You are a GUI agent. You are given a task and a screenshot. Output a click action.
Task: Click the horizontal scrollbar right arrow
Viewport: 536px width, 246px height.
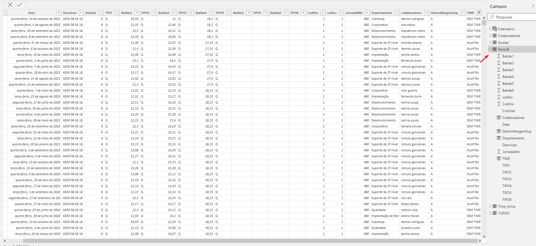[x=480, y=241]
